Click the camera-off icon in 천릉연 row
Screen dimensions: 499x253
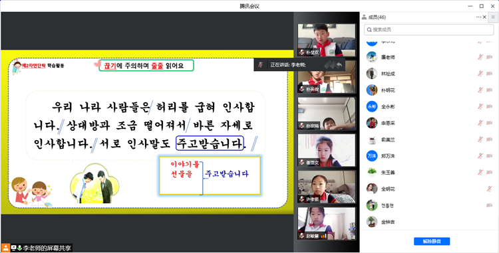pyautogui.click(x=489, y=205)
